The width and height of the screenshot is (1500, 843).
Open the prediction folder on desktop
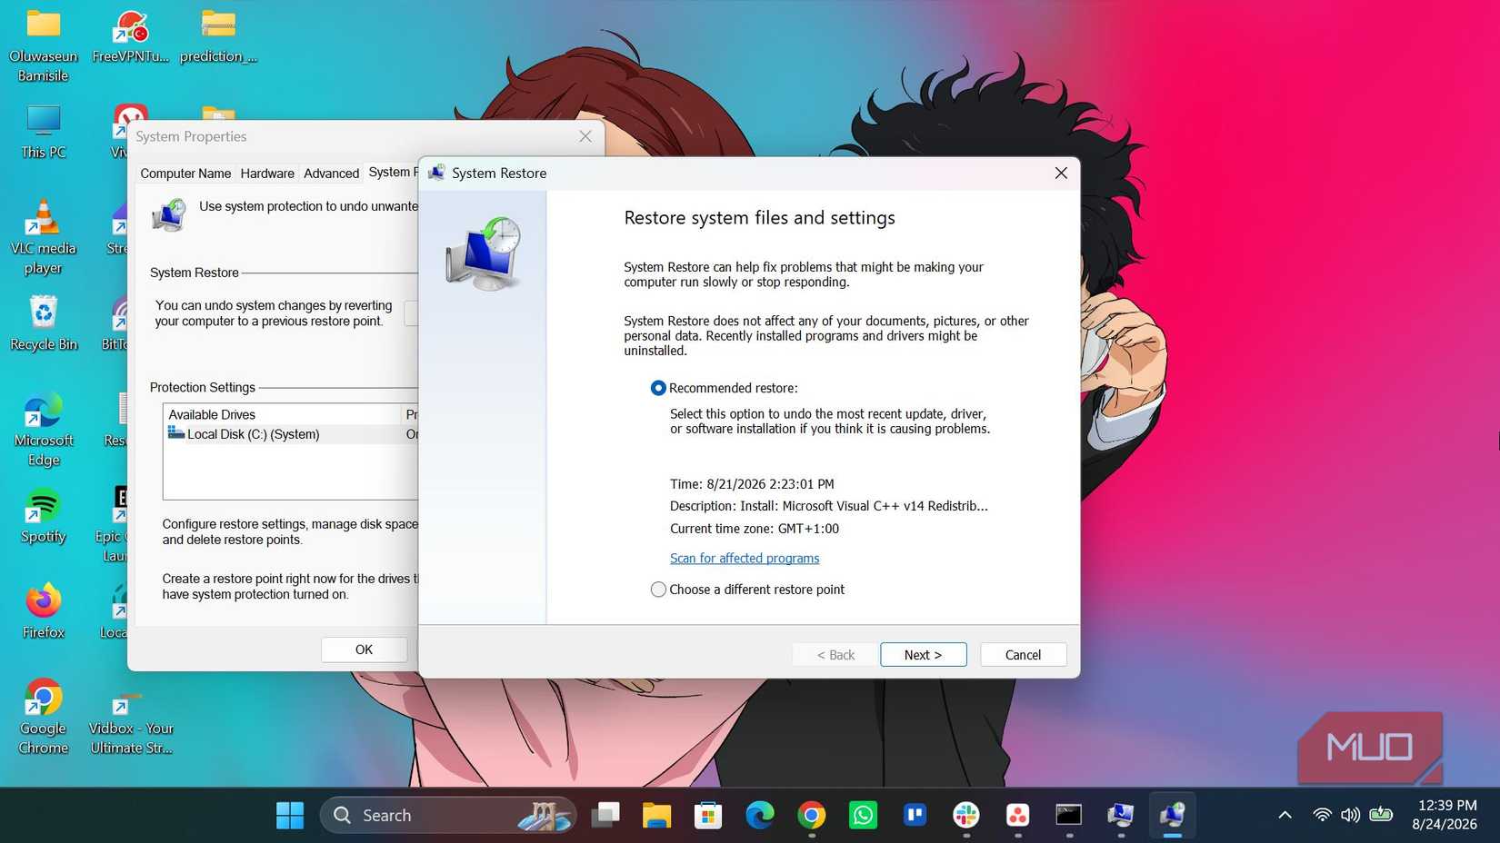point(218,36)
